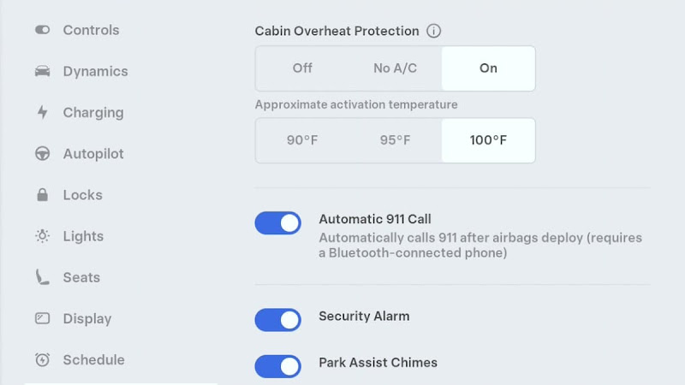Click the Locks padlock icon
The height and width of the screenshot is (385, 685).
42,195
